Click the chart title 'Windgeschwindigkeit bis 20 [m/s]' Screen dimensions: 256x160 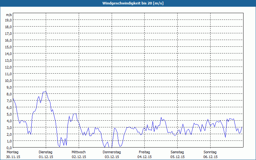pyautogui.click(x=133, y=3)
